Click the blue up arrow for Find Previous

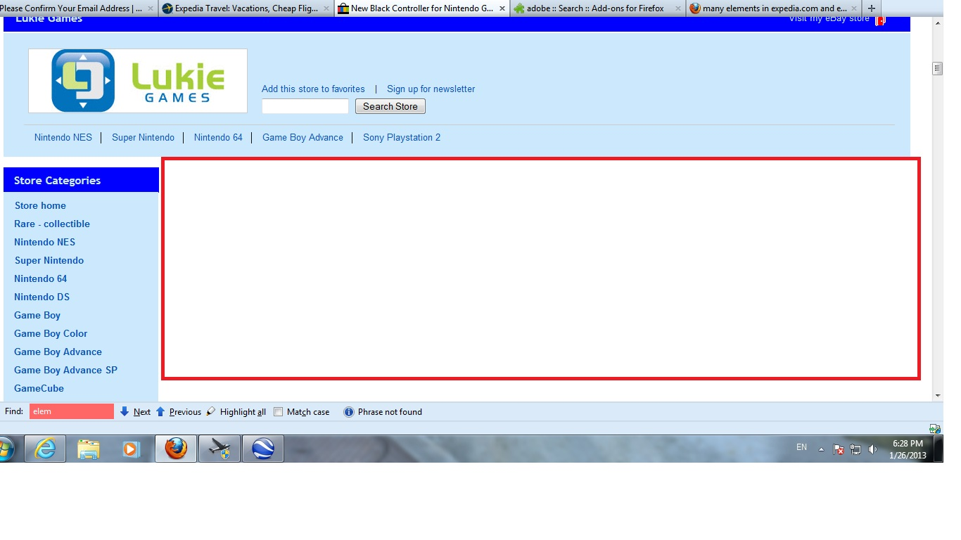click(160, 412)
